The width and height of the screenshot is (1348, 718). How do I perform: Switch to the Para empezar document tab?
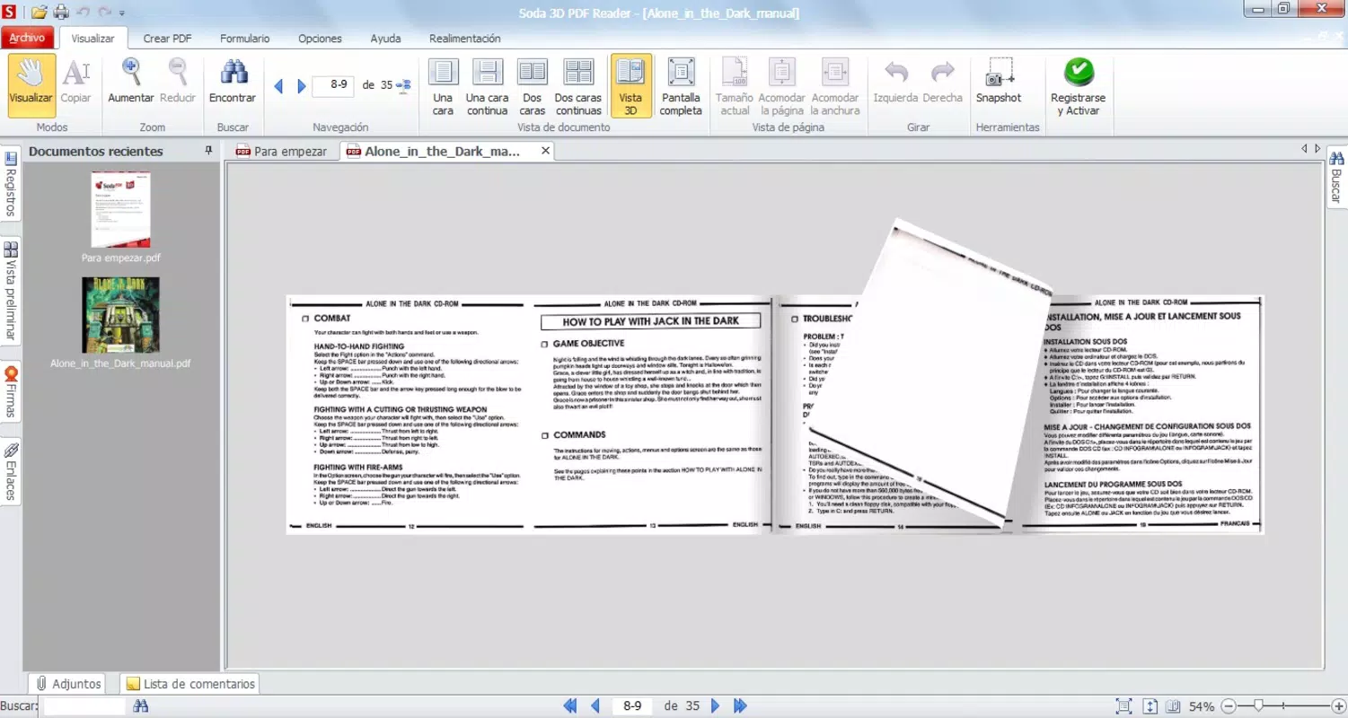282,152
